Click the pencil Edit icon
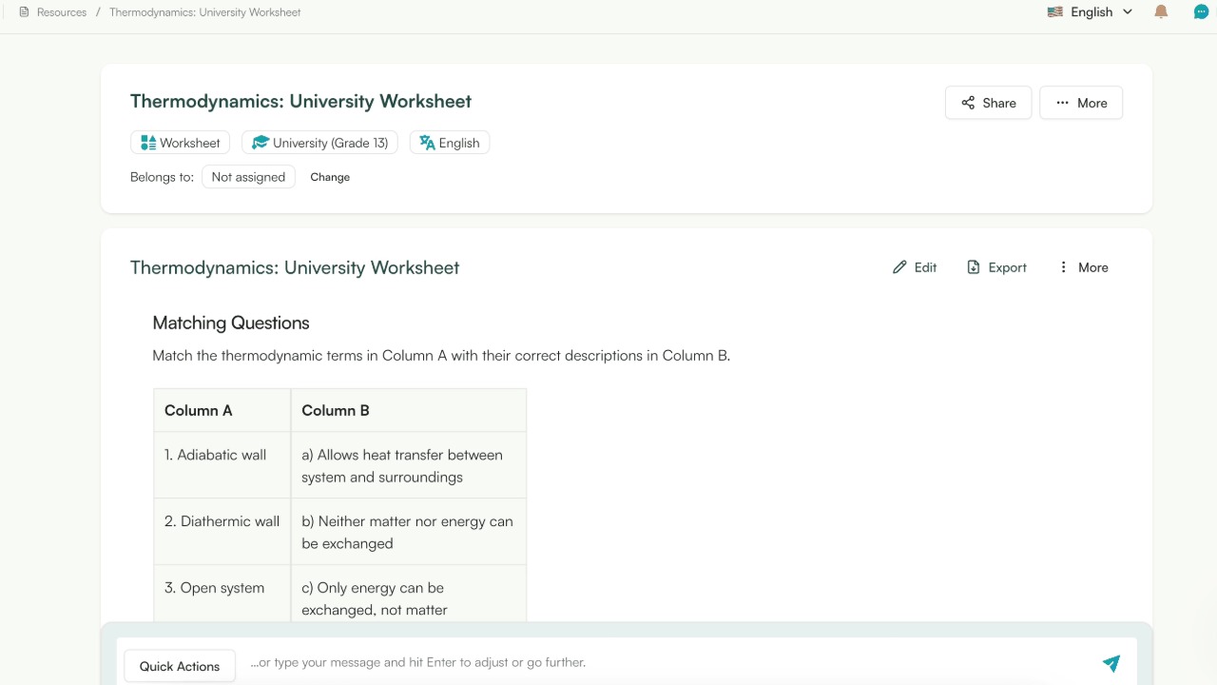 tap(900, 267)
